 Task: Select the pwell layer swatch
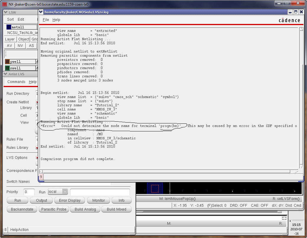tap(8, 62)
